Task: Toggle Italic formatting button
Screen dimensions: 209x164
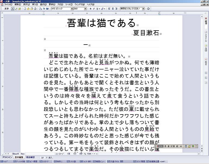Action: (94, 9)
